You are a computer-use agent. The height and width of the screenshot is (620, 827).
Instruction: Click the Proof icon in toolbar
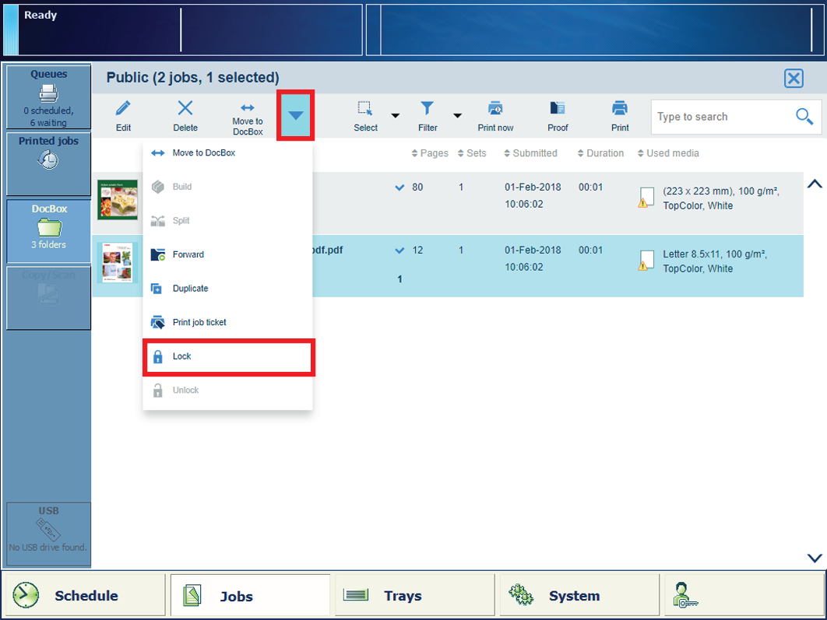point(558,109)
